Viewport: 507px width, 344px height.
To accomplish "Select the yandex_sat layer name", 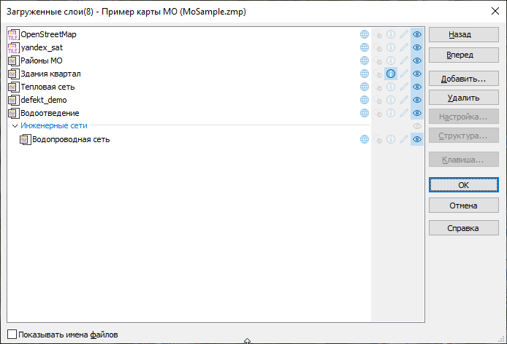I will 42,47.
